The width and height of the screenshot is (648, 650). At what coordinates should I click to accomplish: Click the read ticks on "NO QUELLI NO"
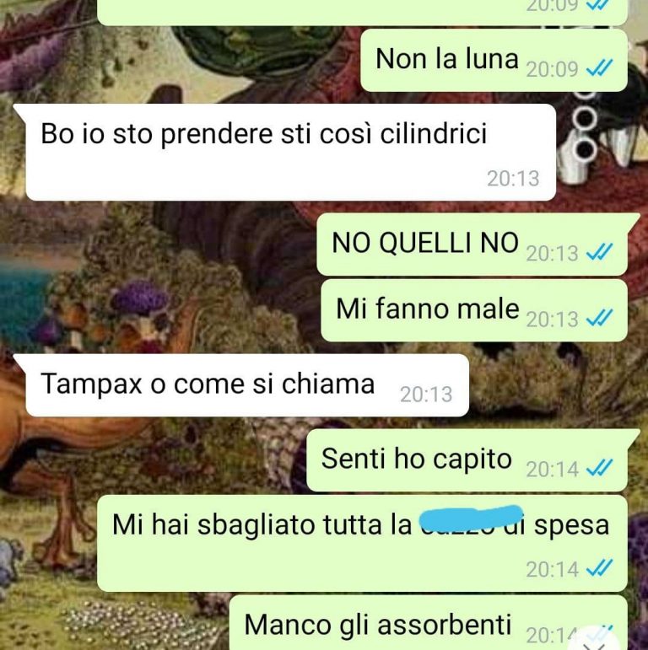[x=599, y=252]
